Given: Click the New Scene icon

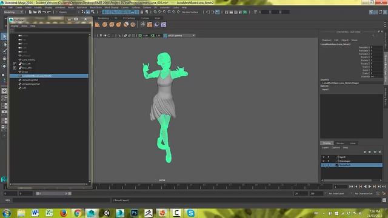Looking at the screenshot, I should point(30,12).
